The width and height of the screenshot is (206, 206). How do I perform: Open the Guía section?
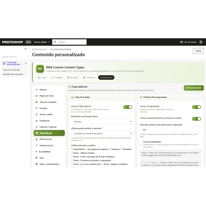pyautogui.click(x=49, y=158)
